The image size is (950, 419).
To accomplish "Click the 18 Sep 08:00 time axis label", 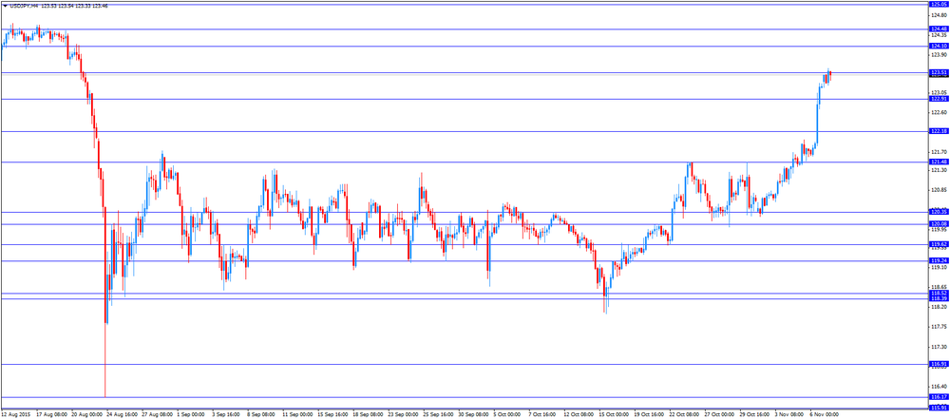I will click(x=368, y=415).
